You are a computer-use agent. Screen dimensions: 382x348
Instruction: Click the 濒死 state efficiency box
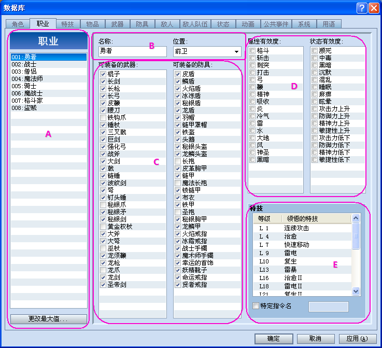point(315,51)
